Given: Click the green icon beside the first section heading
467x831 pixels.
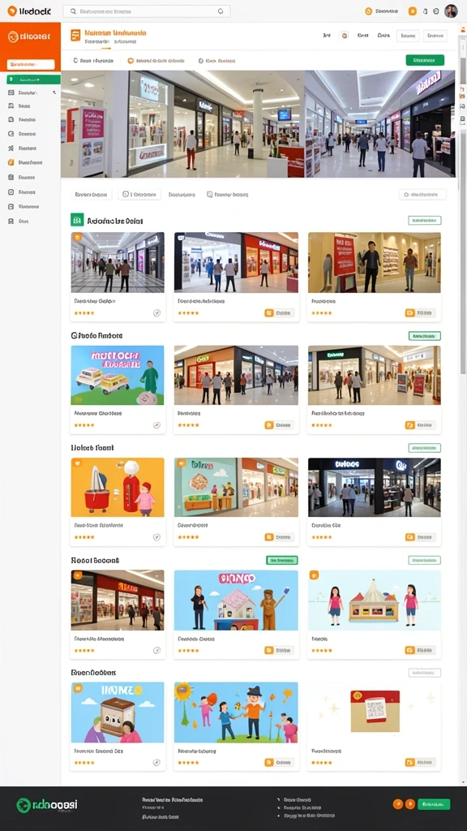Looking at the screenshot, I should [77, 220].
